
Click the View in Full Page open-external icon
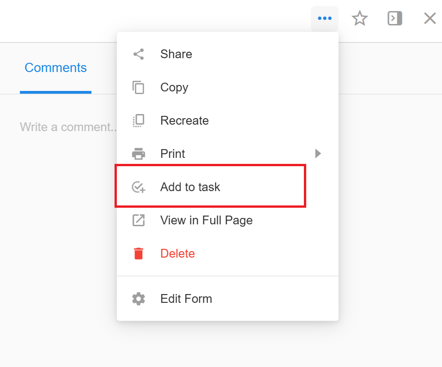(x=139, y=220)
